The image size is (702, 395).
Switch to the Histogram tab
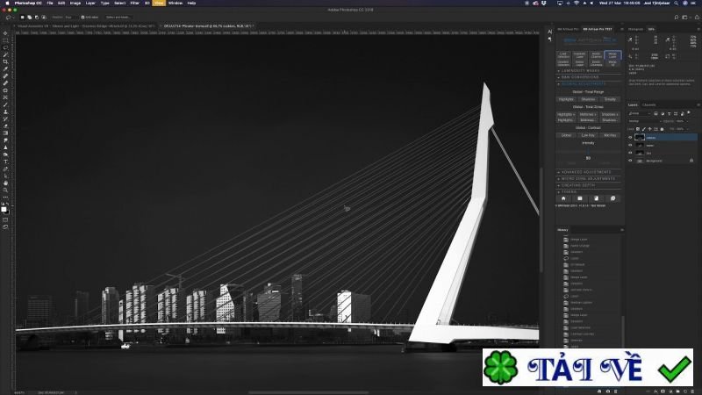tap(635, 29)
